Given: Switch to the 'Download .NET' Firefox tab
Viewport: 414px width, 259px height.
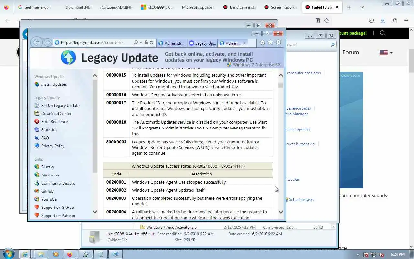Looking at the screenshot, I should pyautogui.click(x=79, y=7).
